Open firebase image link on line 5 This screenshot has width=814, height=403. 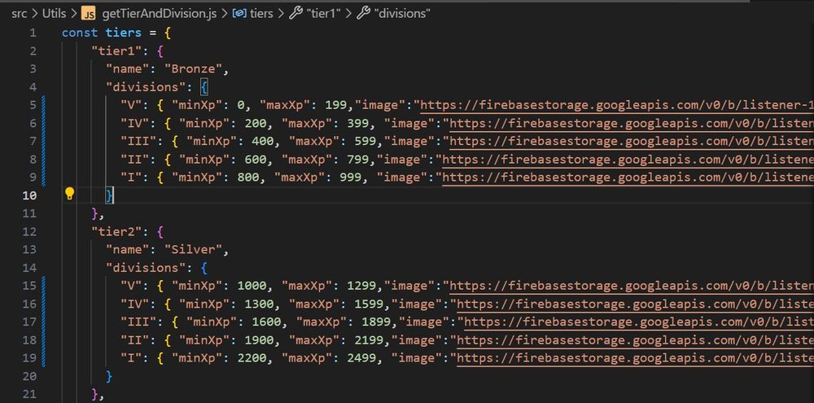click(x=617, y=105)
